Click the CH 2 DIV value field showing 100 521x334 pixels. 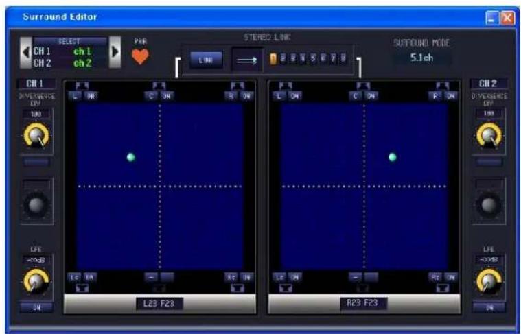[x=489, y=114]
